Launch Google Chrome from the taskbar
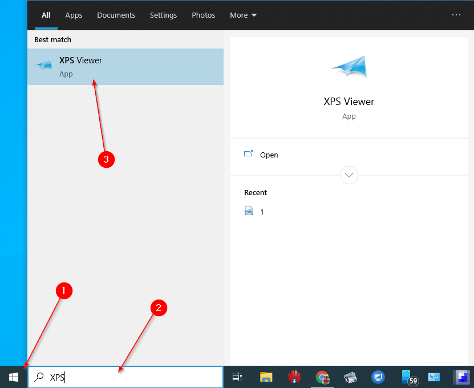 [322, 377]
